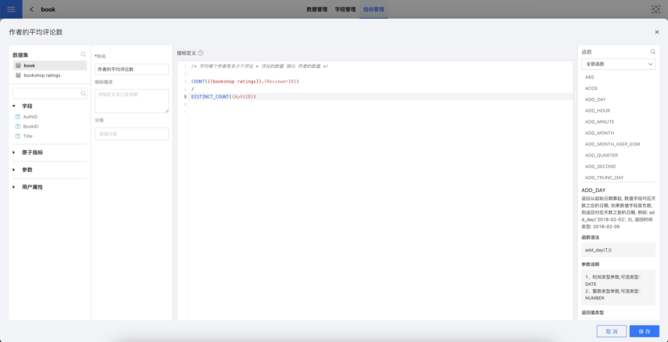This screenshot has width=668, height=342.
Task: Click the table icon next to bookshop ratings
Action: [x=18, y=75]
